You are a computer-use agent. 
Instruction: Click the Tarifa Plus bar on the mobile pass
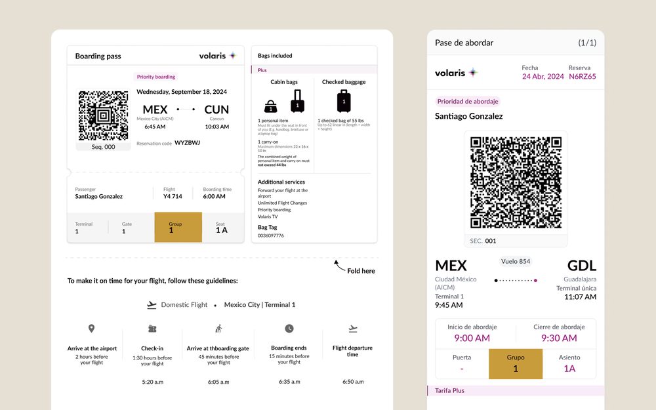click(x=516, y=390)
